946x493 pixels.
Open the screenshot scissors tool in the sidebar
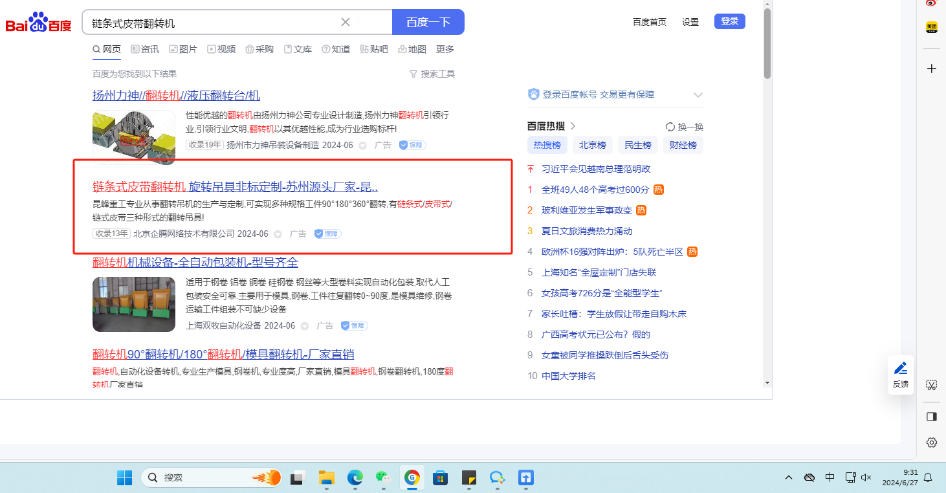tap(931, 385)
